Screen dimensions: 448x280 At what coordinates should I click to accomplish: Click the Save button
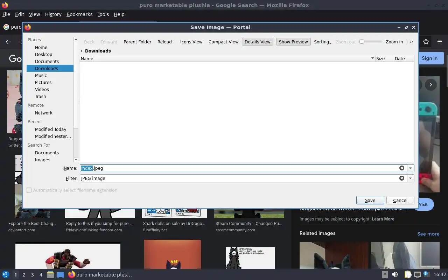pos(370,200)
